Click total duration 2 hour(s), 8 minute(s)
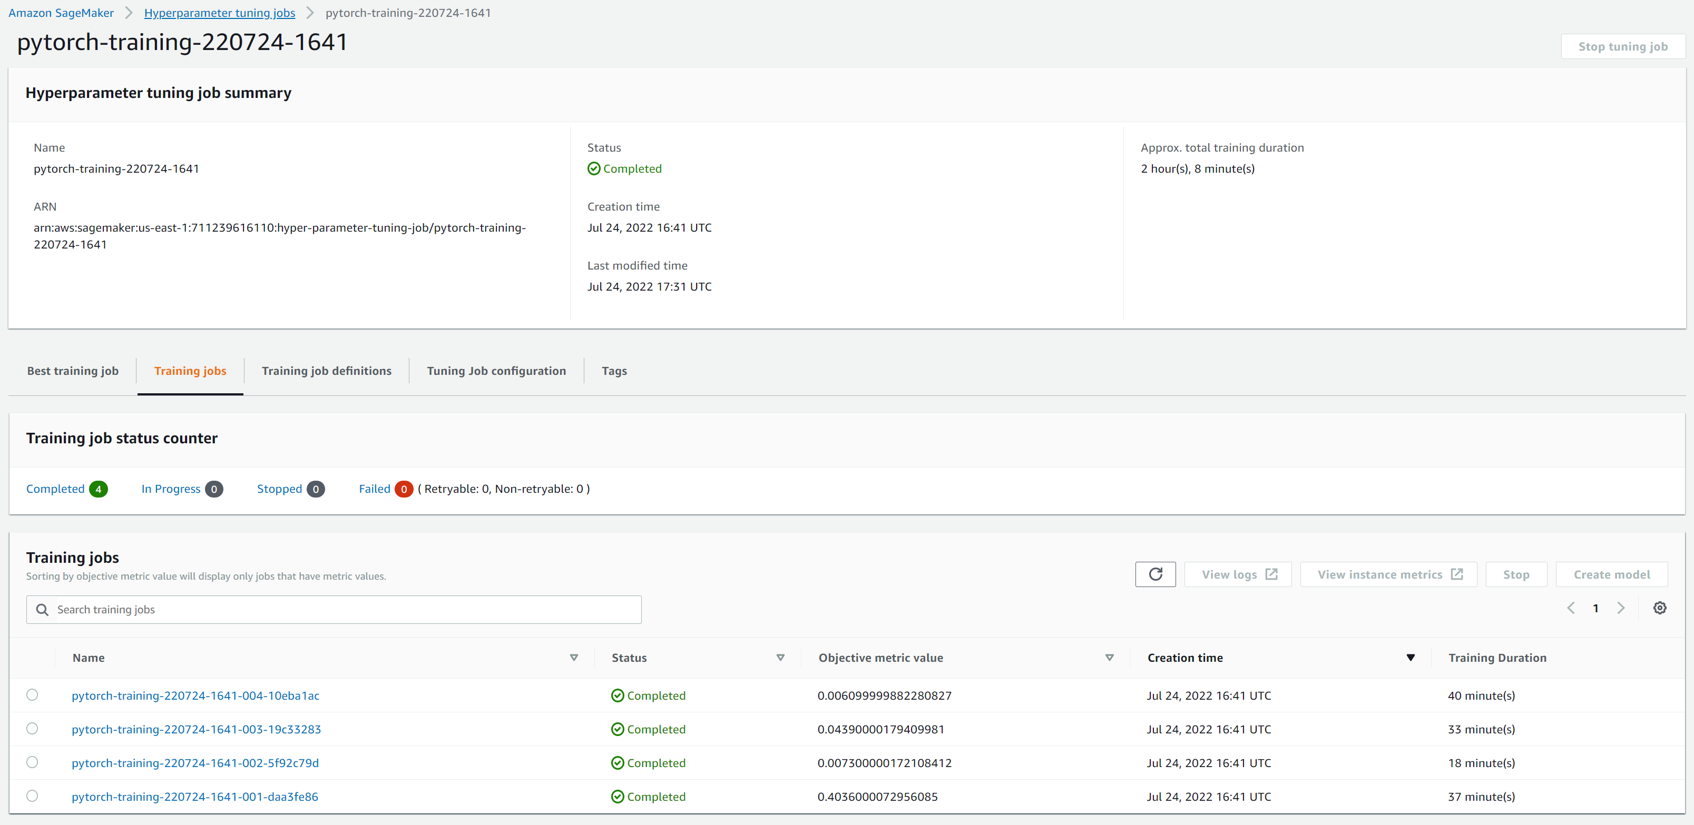This screenshot has width=1694, height=825. click(x=1198, y=169)
